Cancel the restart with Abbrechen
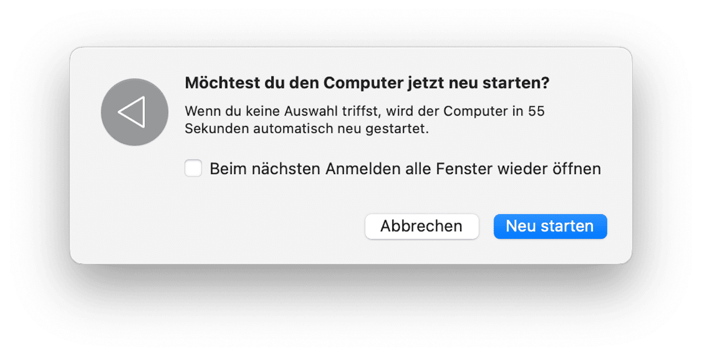 pos(421,226)
